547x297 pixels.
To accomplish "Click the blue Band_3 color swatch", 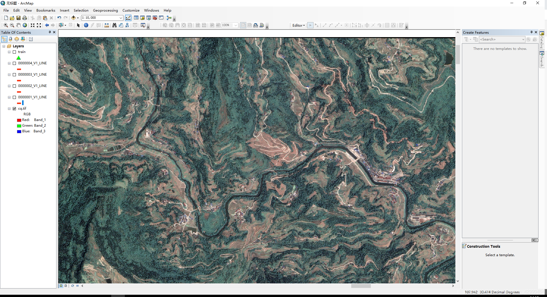I will [19, 131].
